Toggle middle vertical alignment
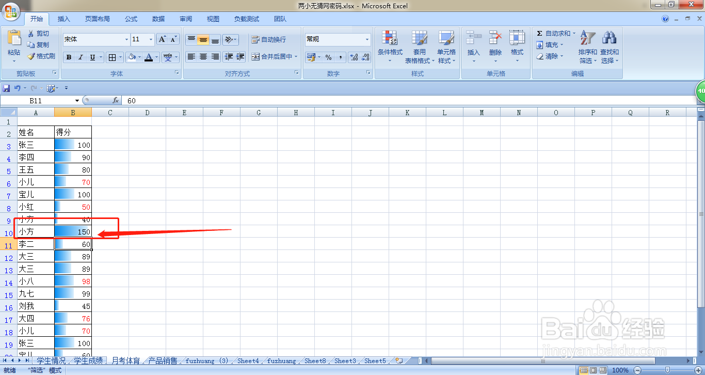705x375 pixels. 203,39
